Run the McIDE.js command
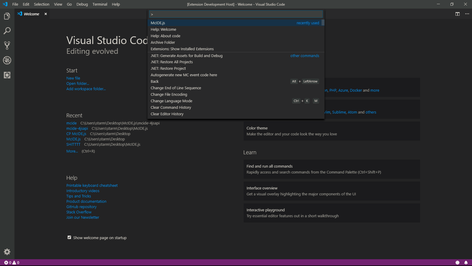 pyautogui.click(x=235, y=23)
